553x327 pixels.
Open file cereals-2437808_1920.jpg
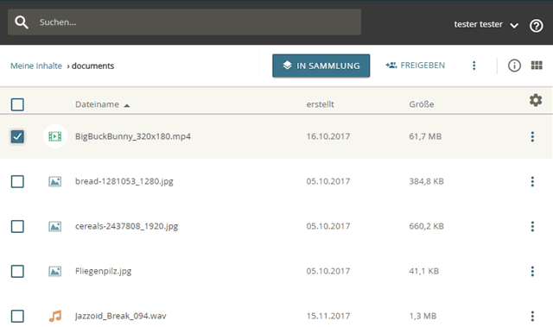click(x=126, y=226)
